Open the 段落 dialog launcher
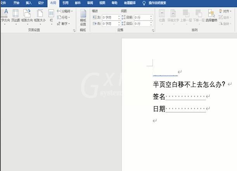237x171 pixels. 153,31
